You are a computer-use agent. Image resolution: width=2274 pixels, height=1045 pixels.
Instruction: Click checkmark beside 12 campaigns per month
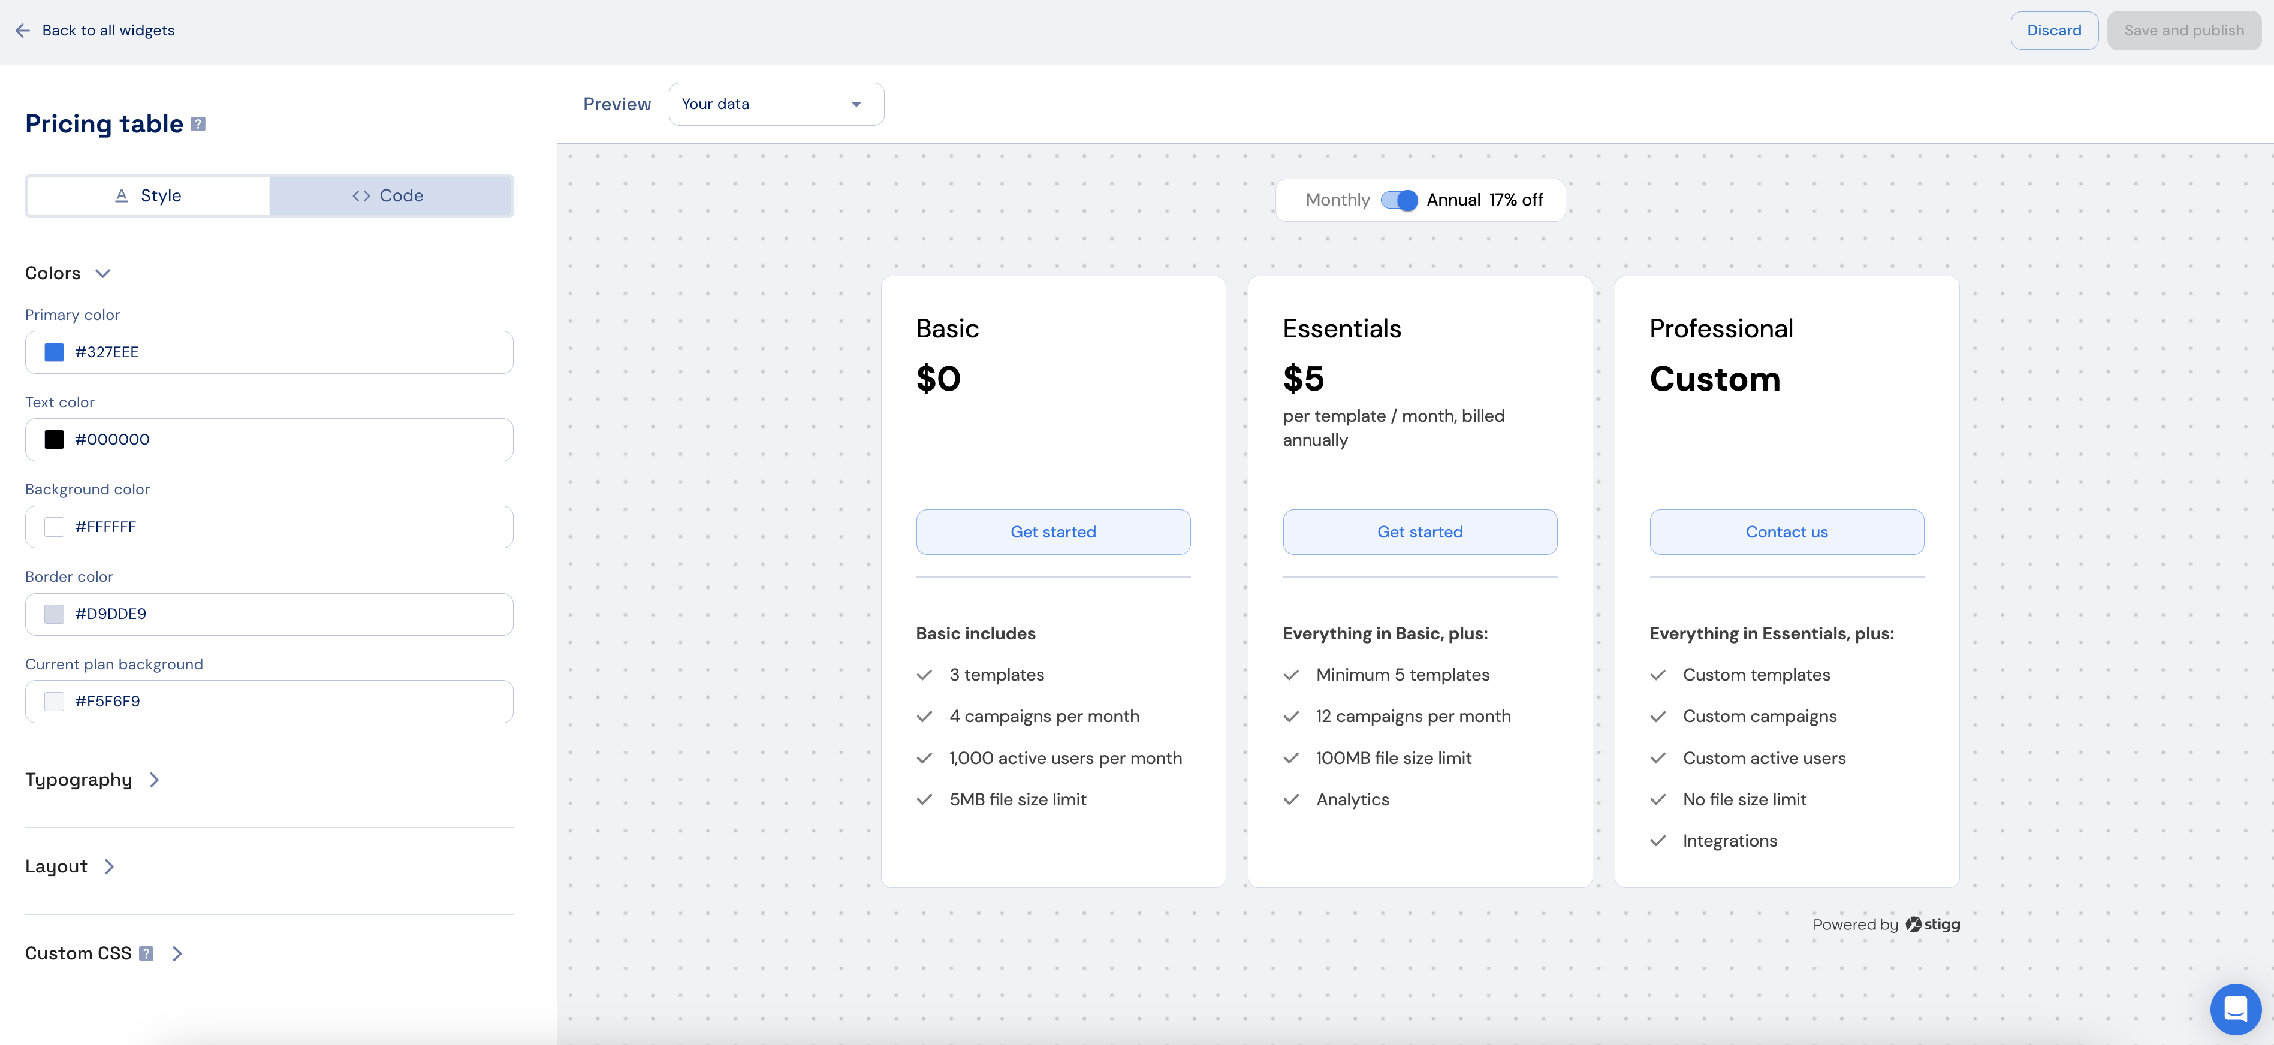click(x=1292, y=717)
